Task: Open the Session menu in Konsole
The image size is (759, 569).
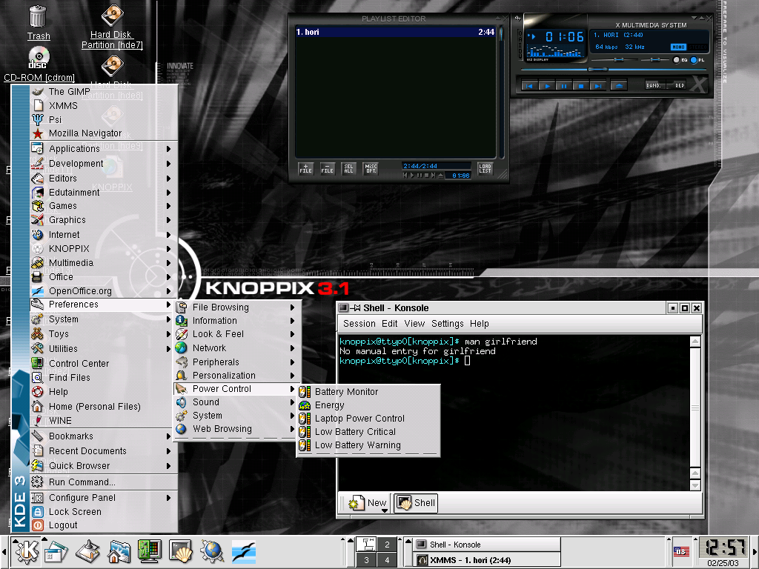Action: point(359,324)
